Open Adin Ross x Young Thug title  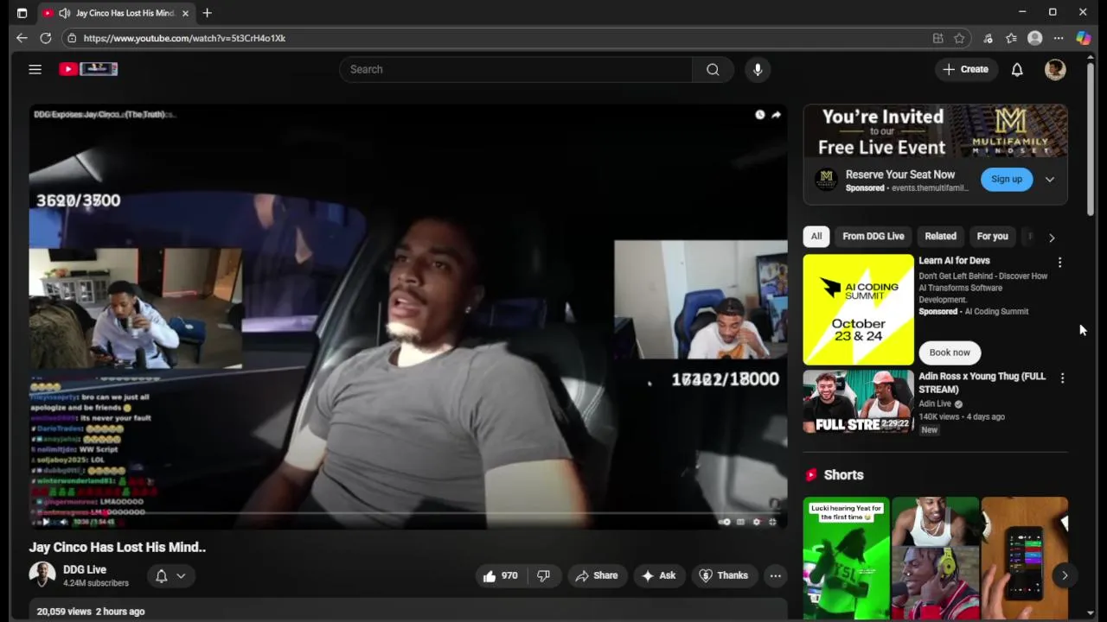pos(982,383)
